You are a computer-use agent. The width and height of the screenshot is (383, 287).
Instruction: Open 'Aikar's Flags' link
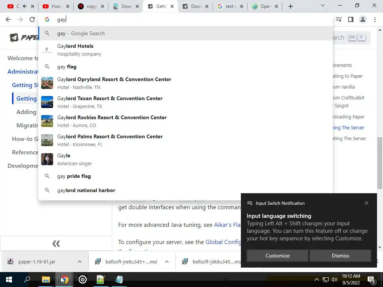point(227,225)
